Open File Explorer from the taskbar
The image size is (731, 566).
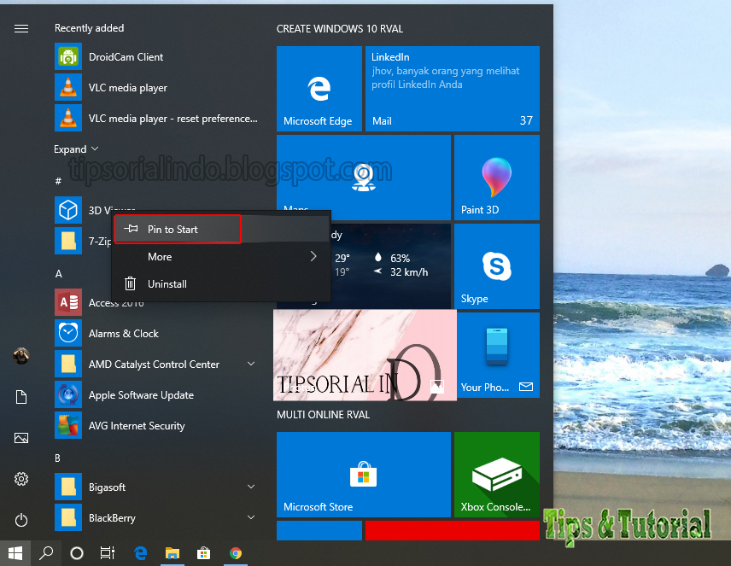pos(172,553)
